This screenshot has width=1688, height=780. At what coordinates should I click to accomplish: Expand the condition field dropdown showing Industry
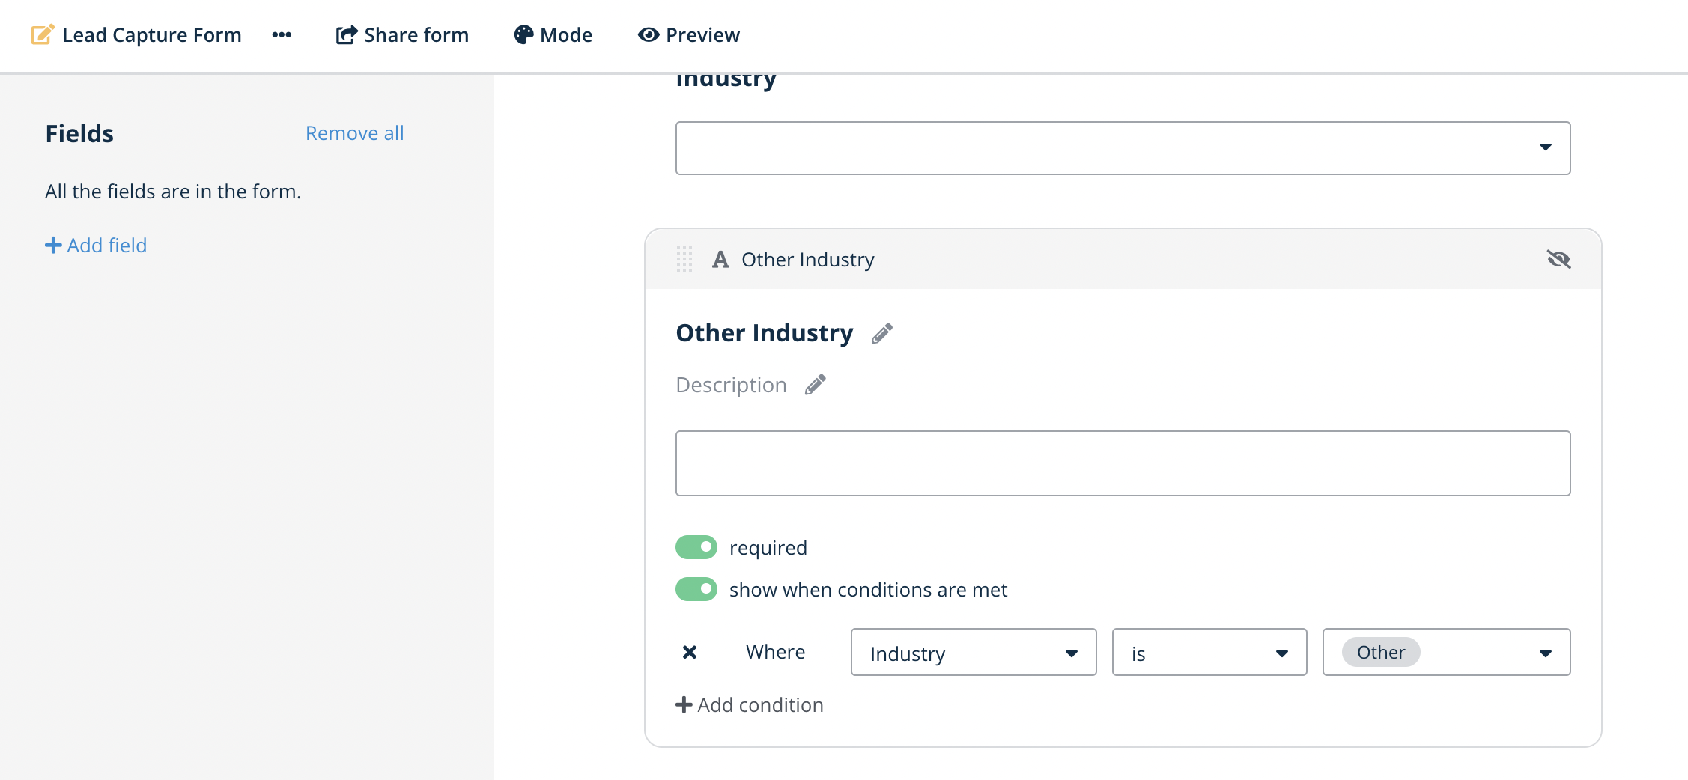(973, 653)
